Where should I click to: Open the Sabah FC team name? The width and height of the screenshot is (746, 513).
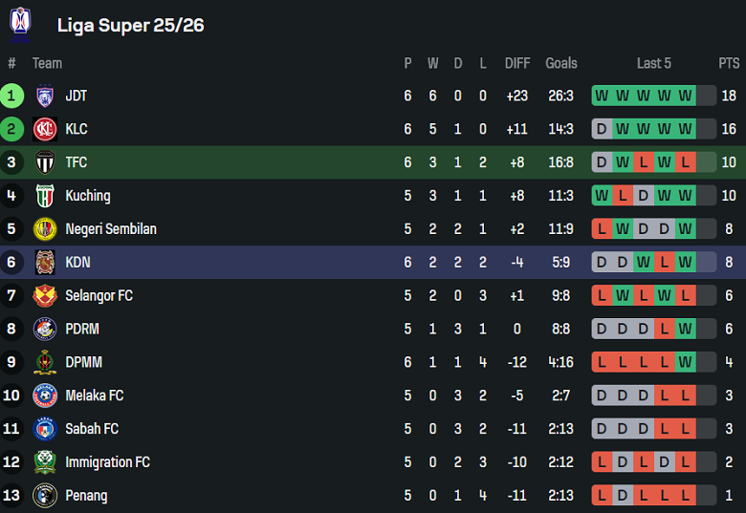coord(92,429)
